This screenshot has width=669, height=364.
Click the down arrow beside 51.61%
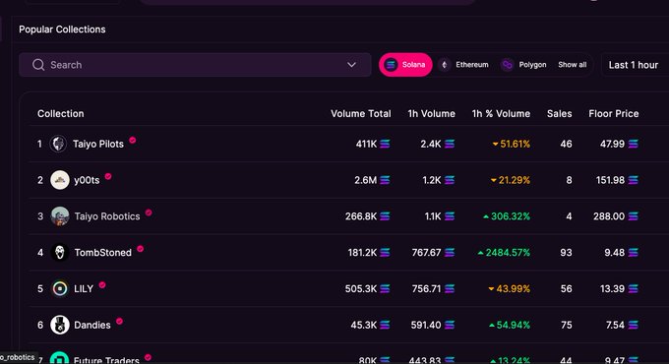coord(495,145)
